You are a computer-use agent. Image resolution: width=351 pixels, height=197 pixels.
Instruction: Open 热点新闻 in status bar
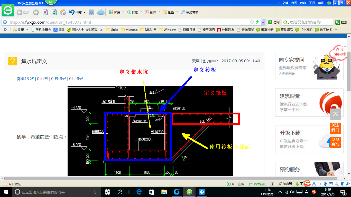coord(258,184)
